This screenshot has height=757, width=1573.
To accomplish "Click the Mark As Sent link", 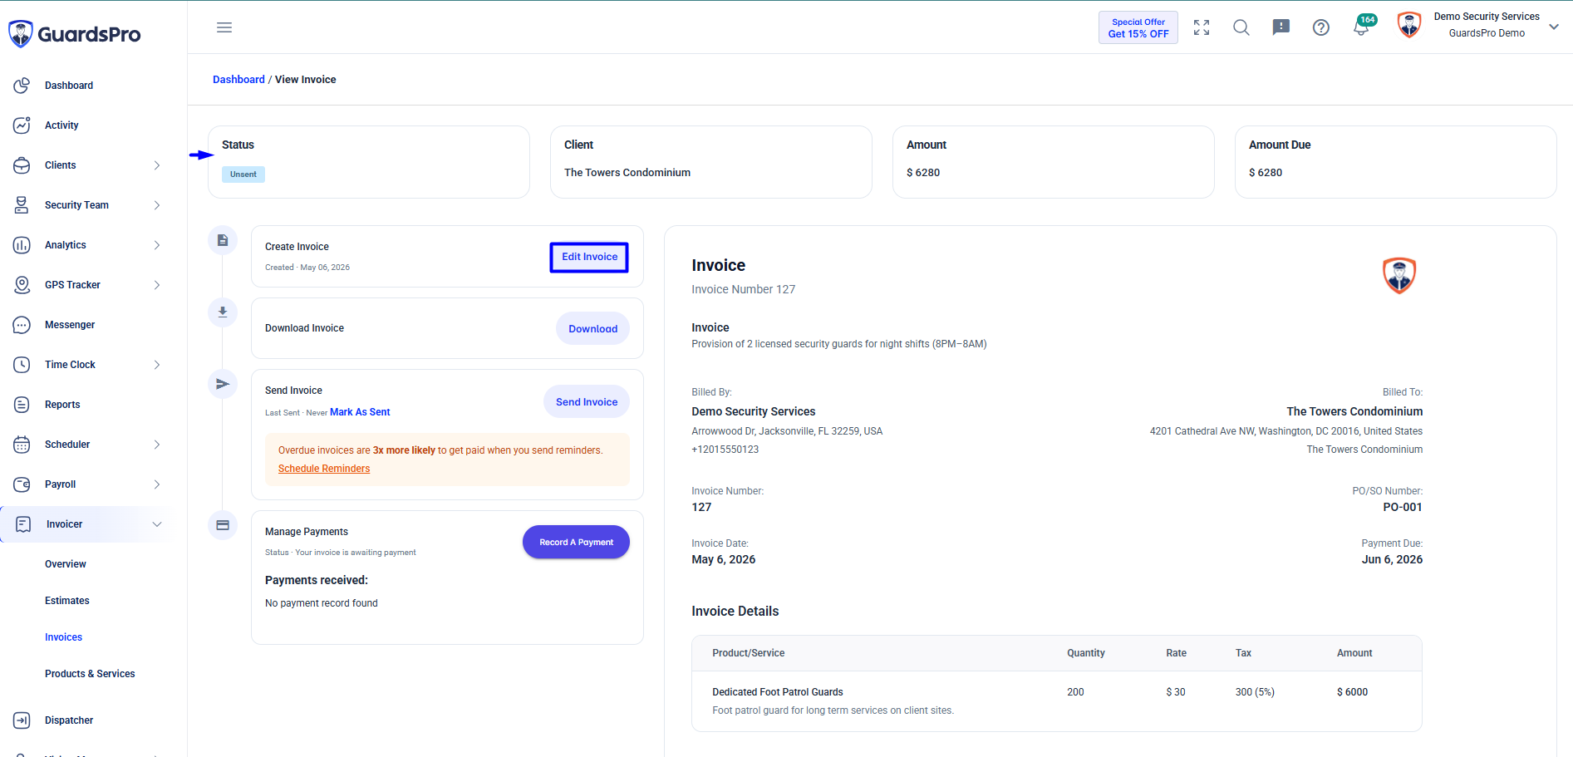I will (360, 412).
